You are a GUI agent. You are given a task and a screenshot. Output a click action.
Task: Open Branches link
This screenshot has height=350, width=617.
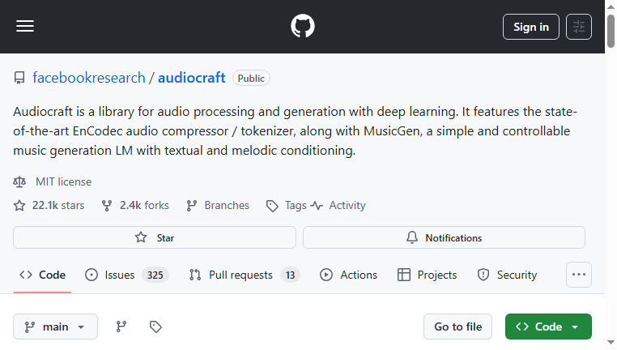pos(227,206)
